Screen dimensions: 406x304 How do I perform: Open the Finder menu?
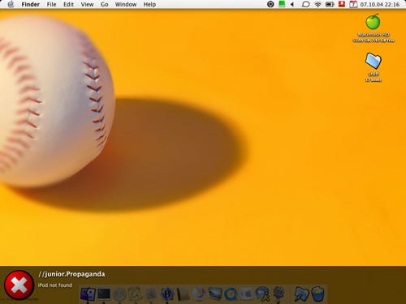tap(31, 4)
